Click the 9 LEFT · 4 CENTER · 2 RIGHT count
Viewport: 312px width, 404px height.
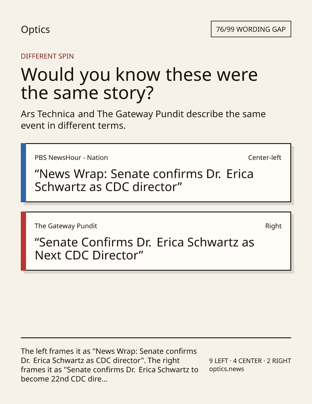pyautogui.click(x=250, y=361)
